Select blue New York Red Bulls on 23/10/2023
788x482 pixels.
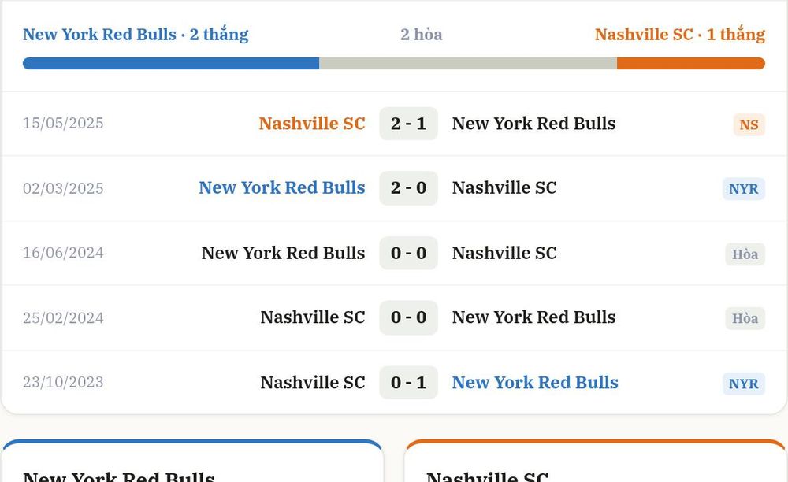tap(535, 383)
